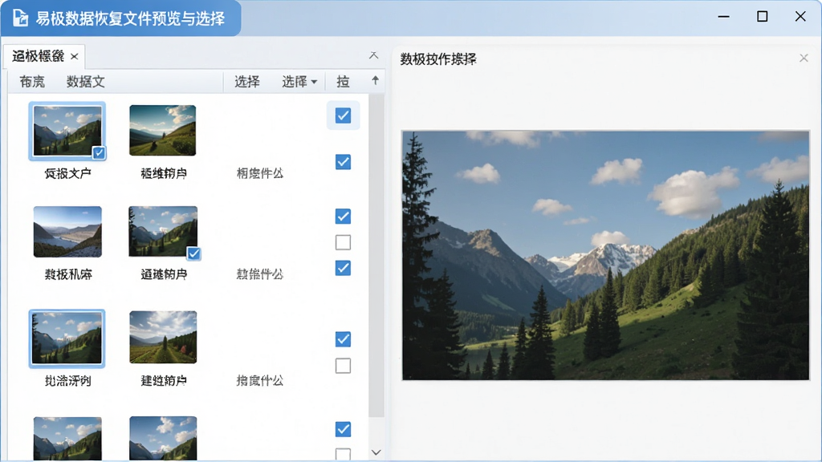Viewport: 822px width, 462px height.
Task: Click the 敖极私席 file label
Action: 68,274
